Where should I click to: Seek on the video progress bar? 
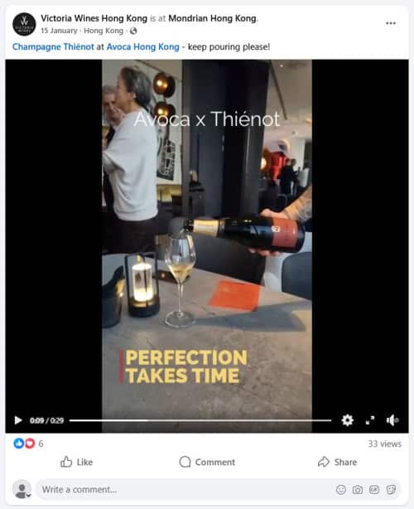point(200,420)
